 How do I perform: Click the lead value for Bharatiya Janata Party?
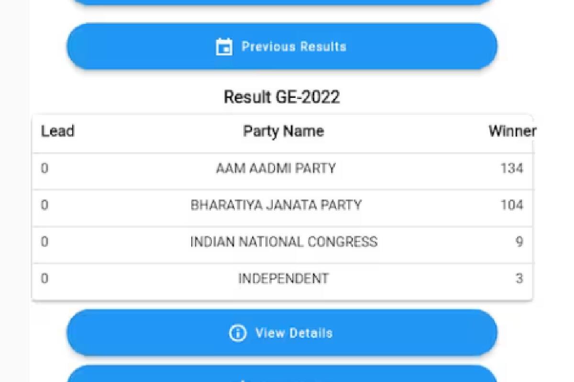pyautogui.click(x=44, y=205)
